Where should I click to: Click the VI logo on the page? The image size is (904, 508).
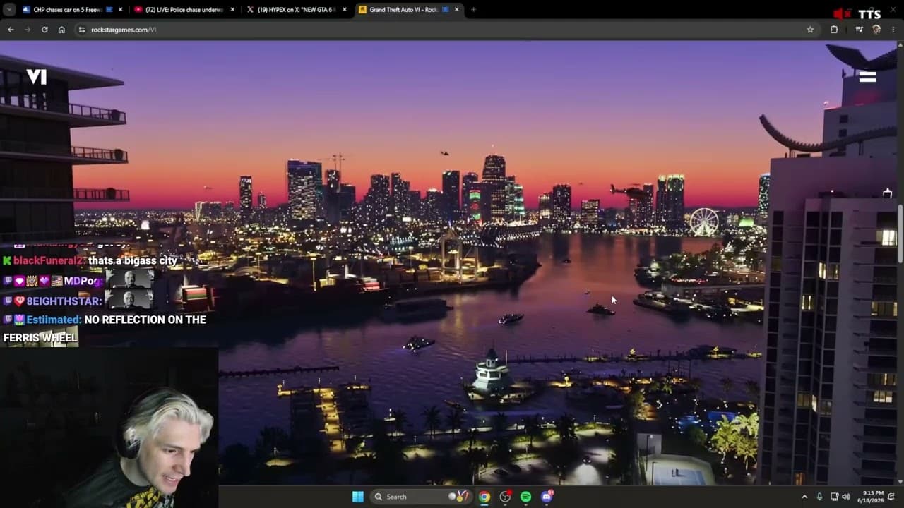[x=37, y=76]
